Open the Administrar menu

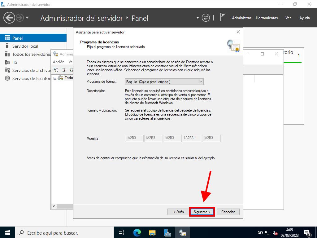[x=241, y=18]
